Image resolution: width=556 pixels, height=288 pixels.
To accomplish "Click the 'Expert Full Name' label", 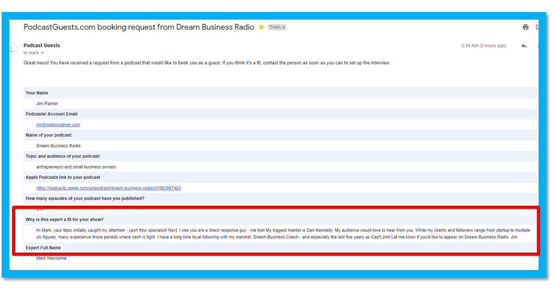I will click(43, 248).
